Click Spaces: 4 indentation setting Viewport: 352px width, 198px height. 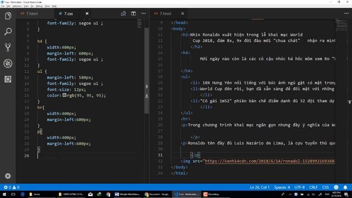pos(282,187)
